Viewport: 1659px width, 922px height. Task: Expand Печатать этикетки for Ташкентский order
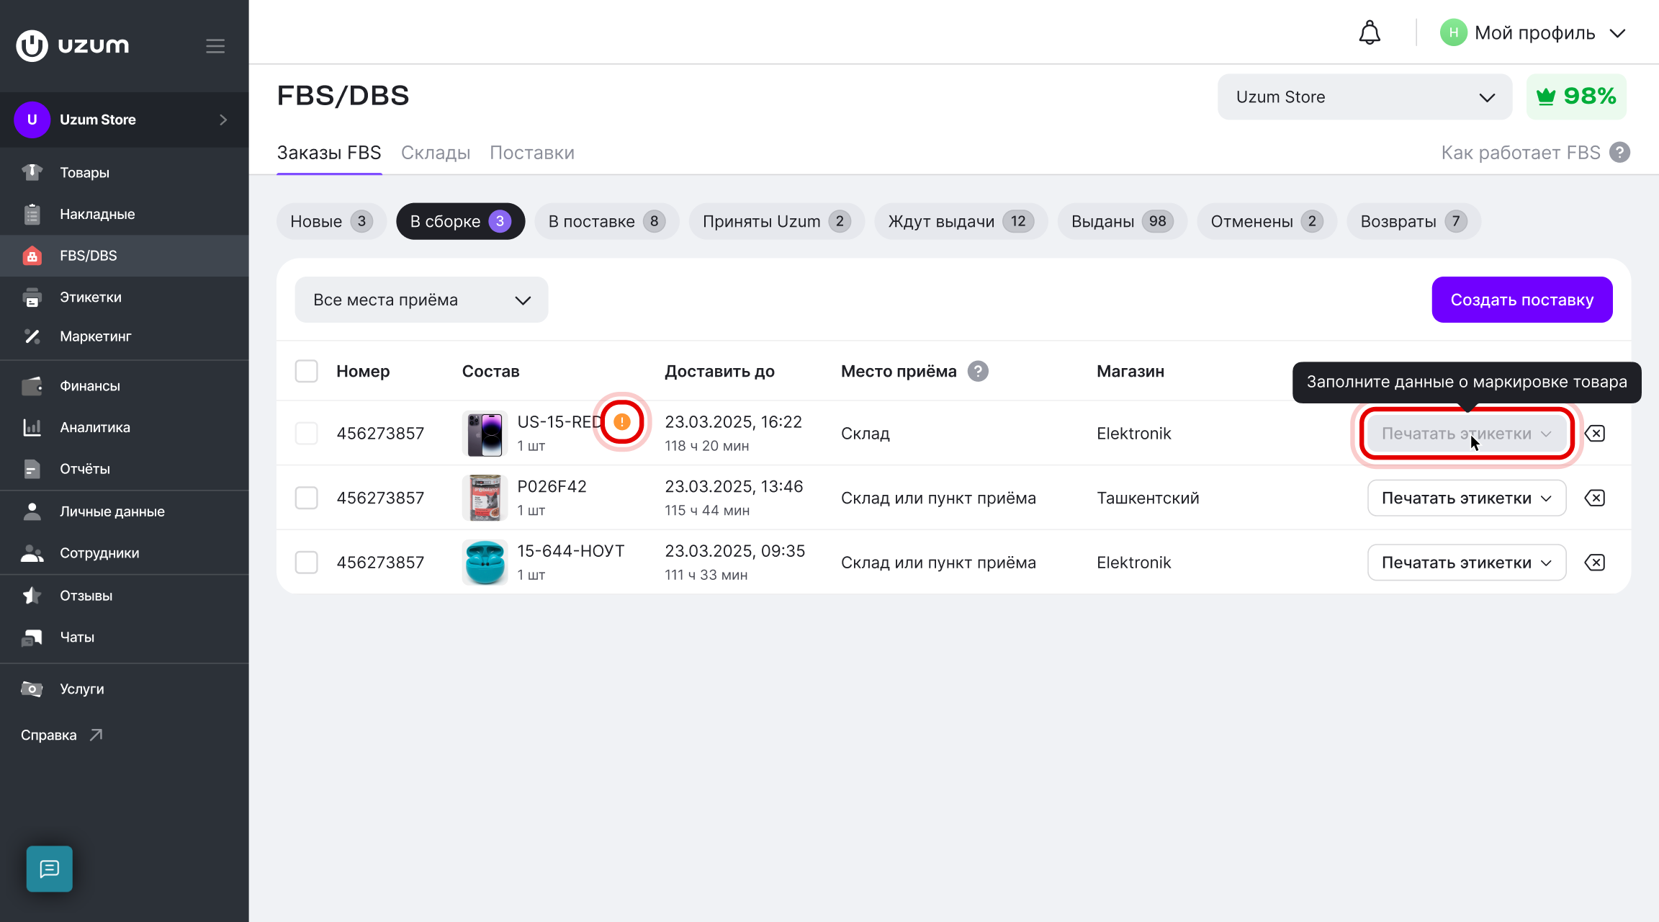click(1467, 498)
